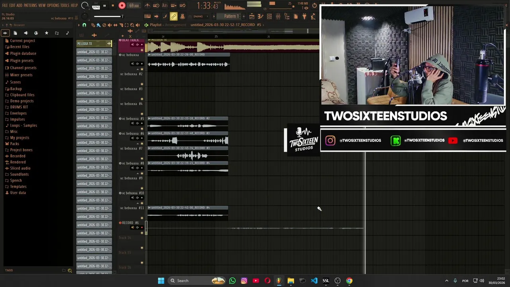Click the Playlist magnet snap icon
Screen dimensions: 510x287
point(84,25)
